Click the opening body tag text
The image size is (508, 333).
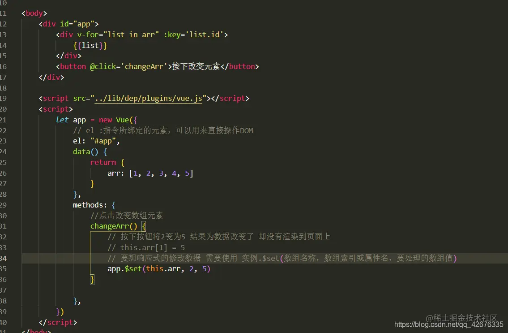point(34,13)
